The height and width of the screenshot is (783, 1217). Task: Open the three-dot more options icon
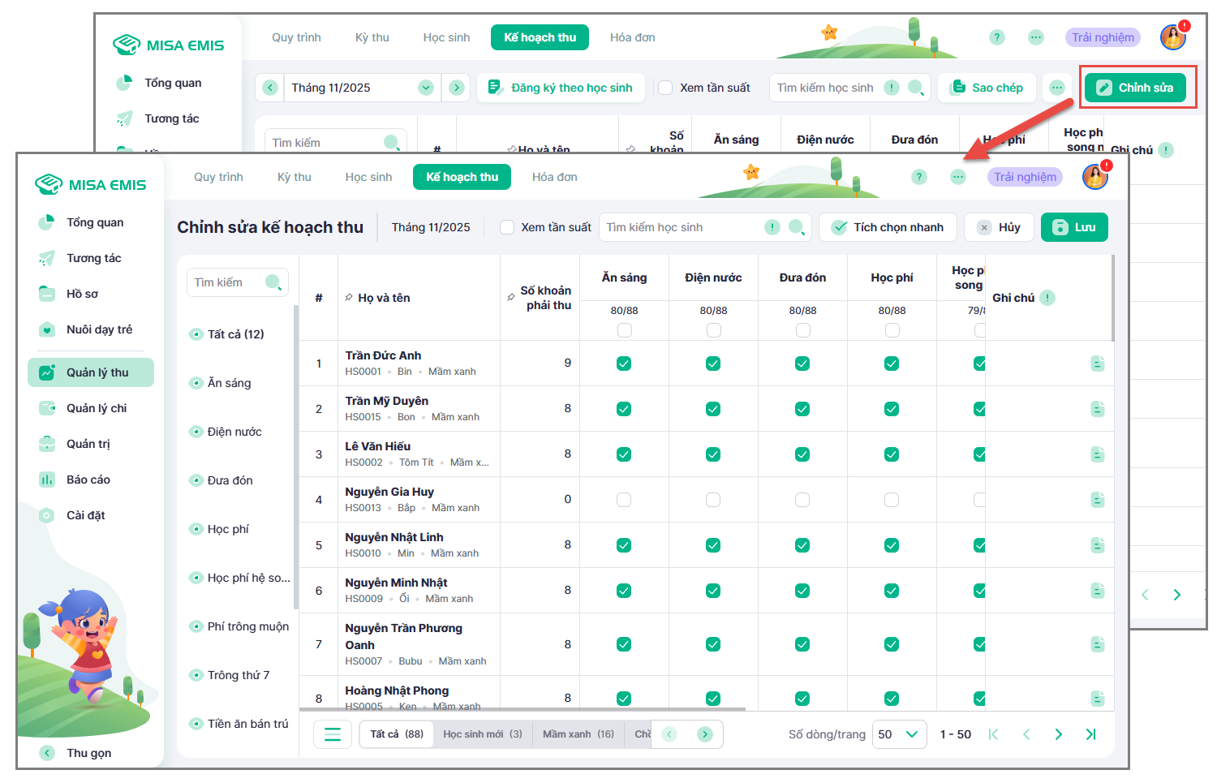point(958,177)
